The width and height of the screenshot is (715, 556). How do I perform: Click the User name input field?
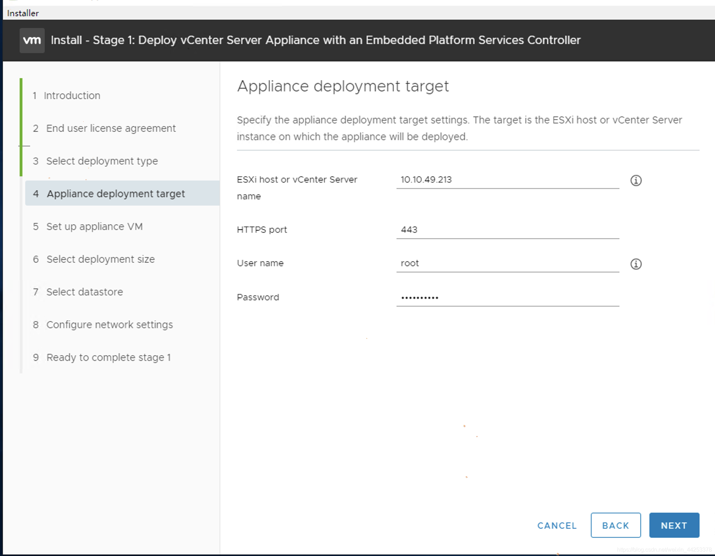508,263
